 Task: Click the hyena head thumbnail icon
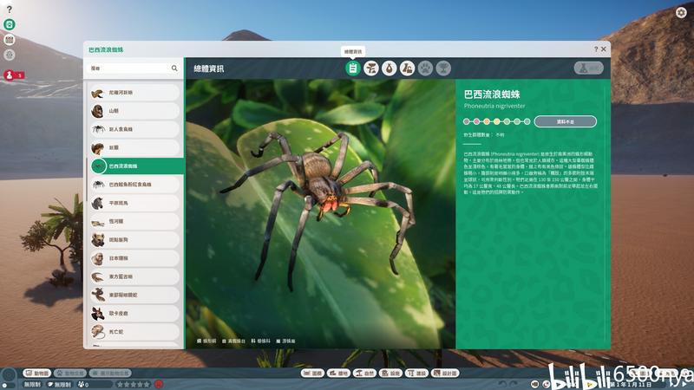(x=97, y=240)
